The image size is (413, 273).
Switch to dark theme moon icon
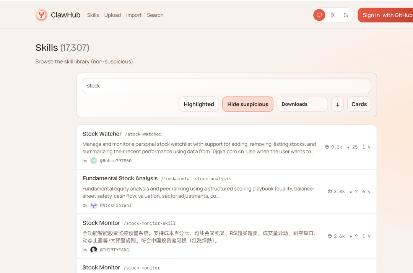point(346,15)
